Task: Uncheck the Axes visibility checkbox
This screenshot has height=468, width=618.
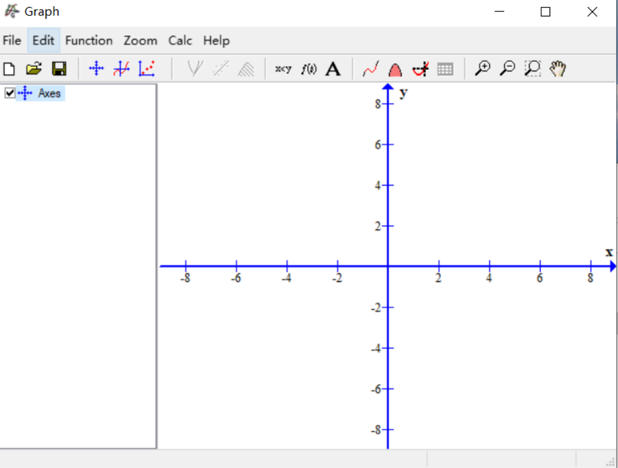Action: 10,93
